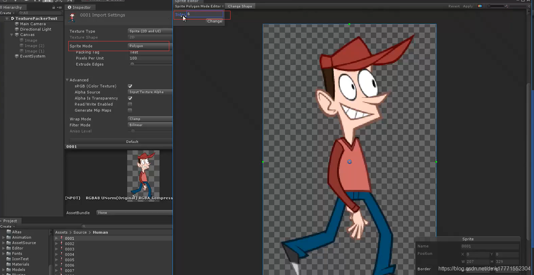Click the Editor folder icon

point(9,248)
